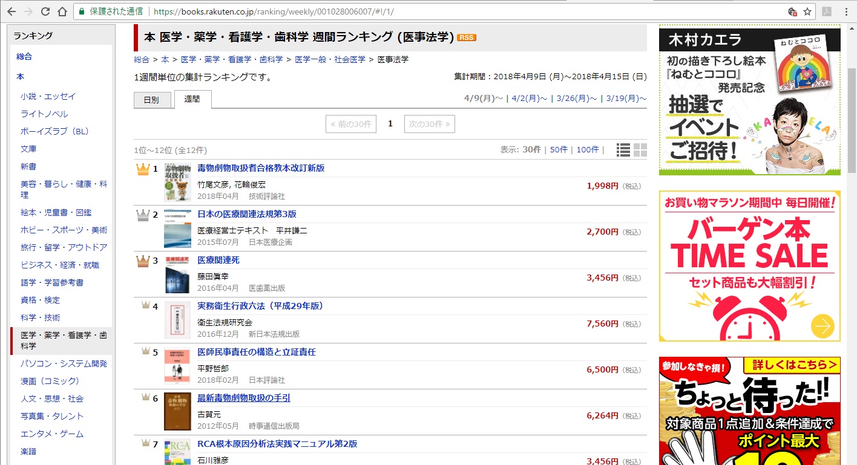Switch to grid view icon
The width and height of the screenshot is (857, 465).
point(640,150)
